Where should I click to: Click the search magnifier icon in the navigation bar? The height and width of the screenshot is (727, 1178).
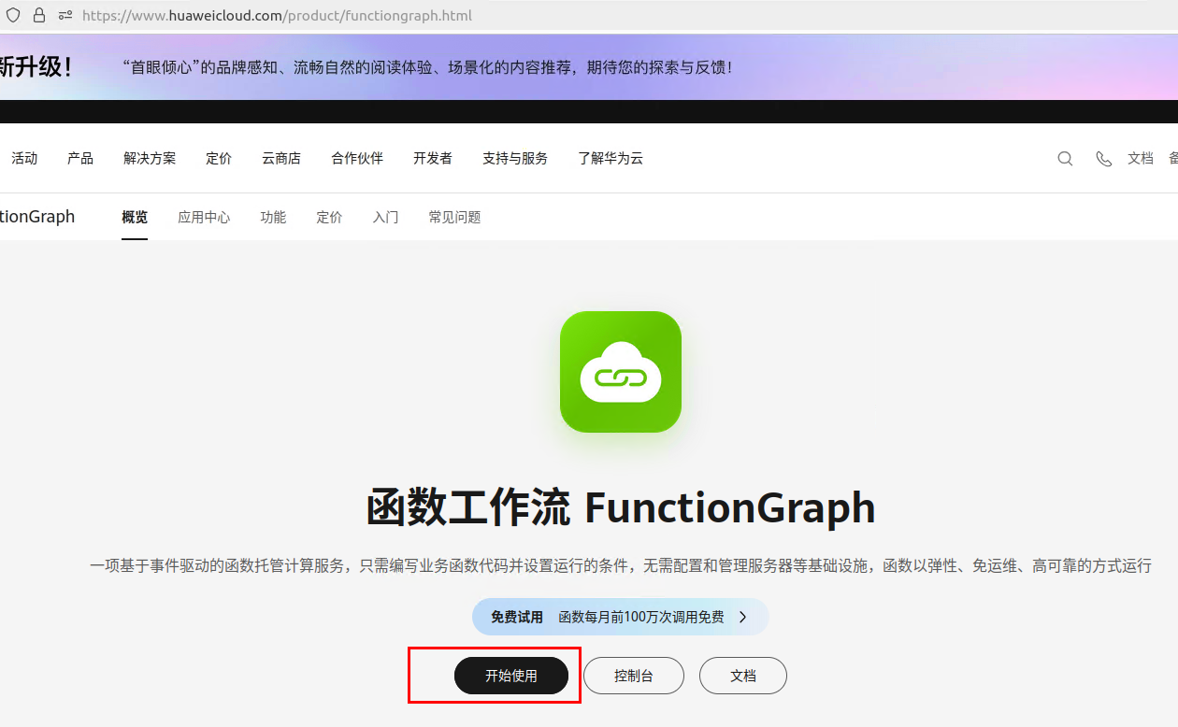click(1065, 159)
